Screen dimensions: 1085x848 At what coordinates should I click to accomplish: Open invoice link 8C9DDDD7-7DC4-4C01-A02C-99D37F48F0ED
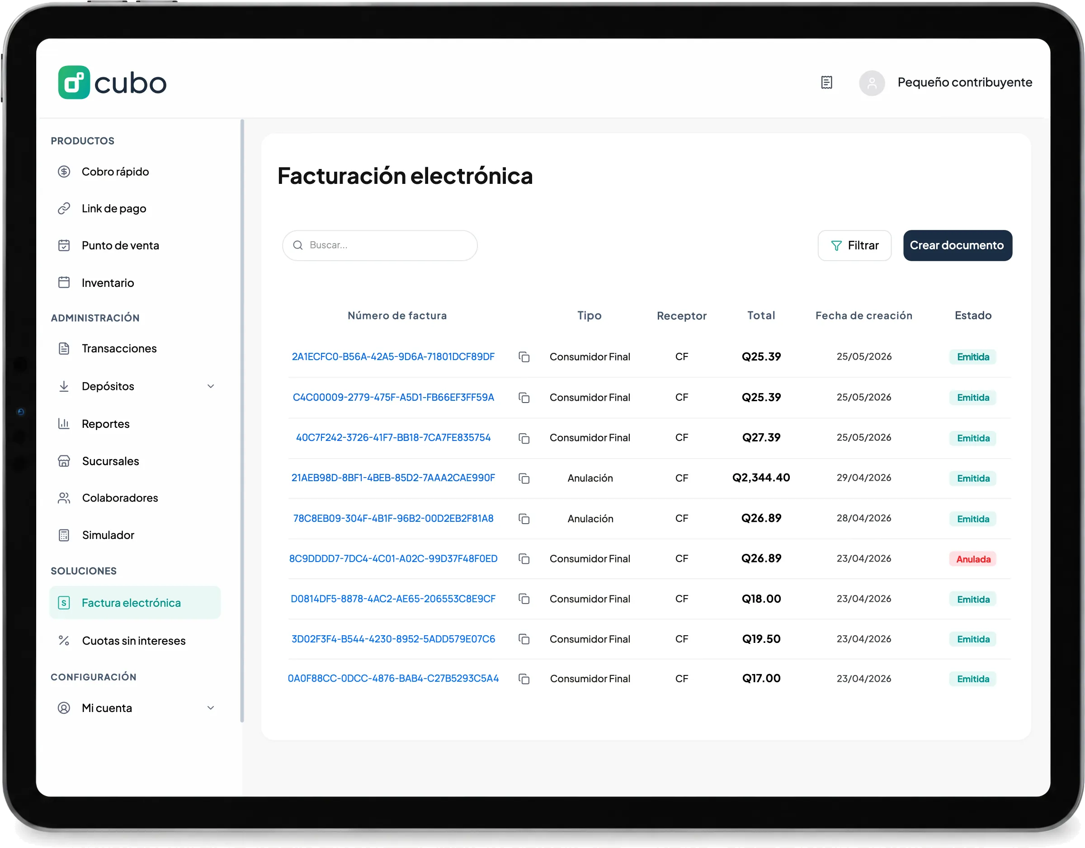pyautogui.click(x=393, y=559)
